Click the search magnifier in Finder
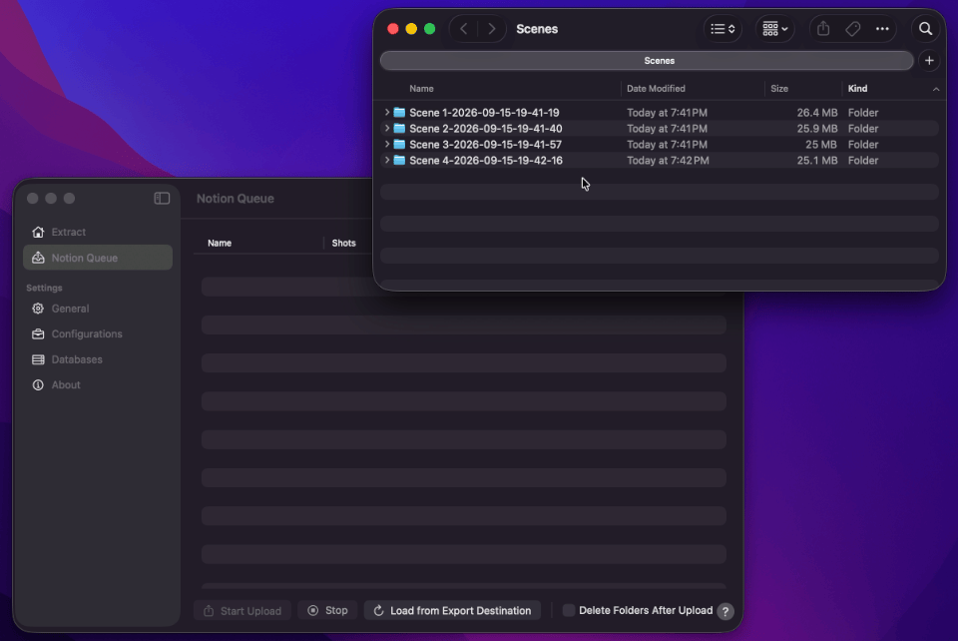The width and height of the screenshot is (958, 641). click(926, 29)
